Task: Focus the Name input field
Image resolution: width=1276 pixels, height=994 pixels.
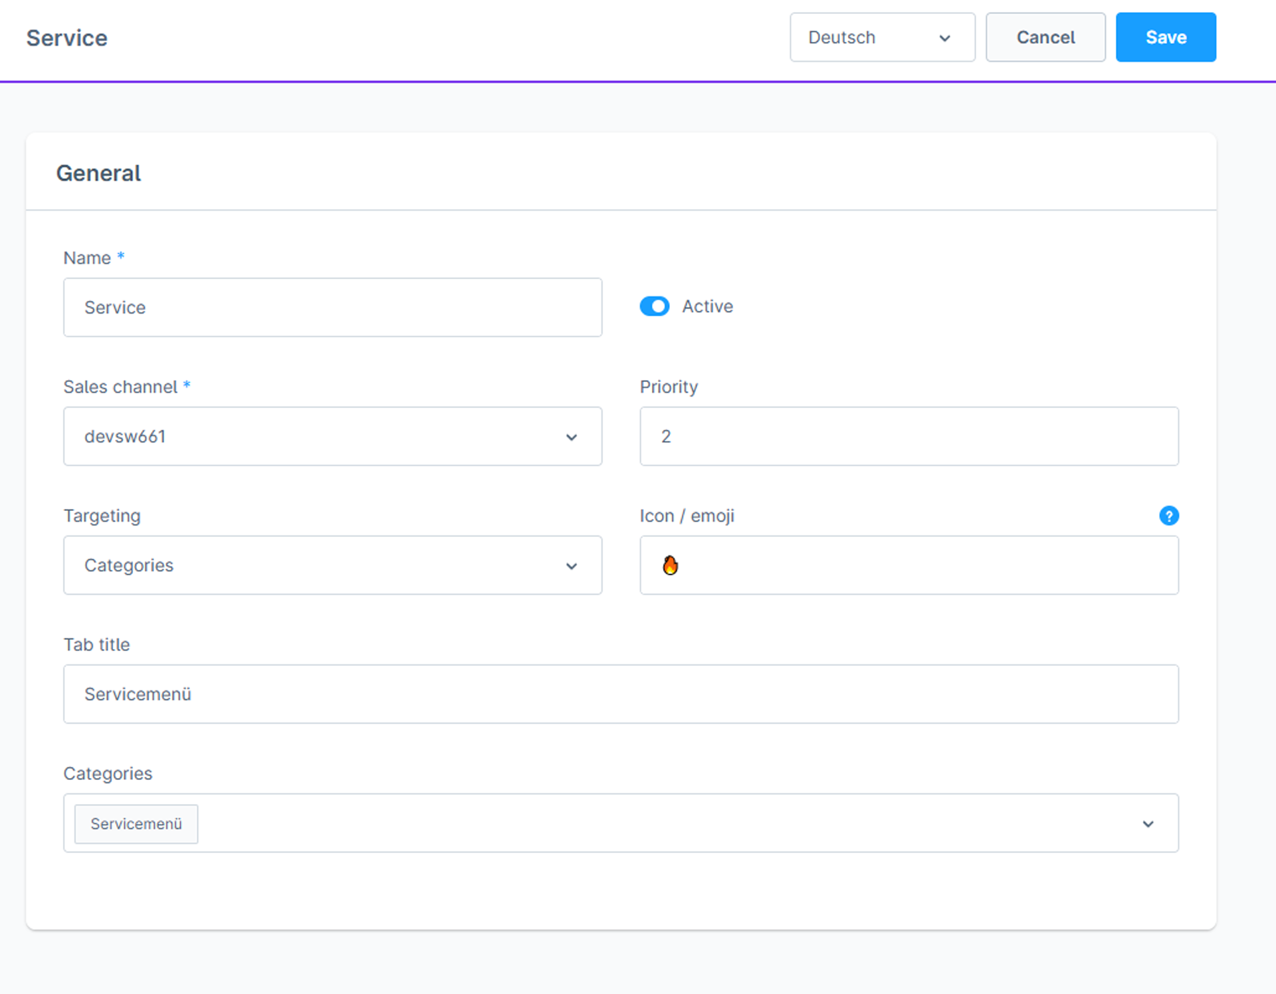Action: [332, 308]
